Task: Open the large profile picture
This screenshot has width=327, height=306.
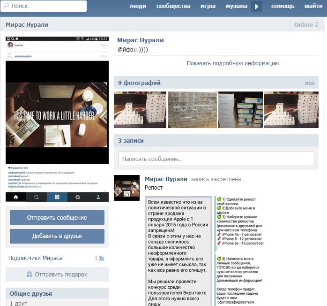Action: tap(57, 119)
